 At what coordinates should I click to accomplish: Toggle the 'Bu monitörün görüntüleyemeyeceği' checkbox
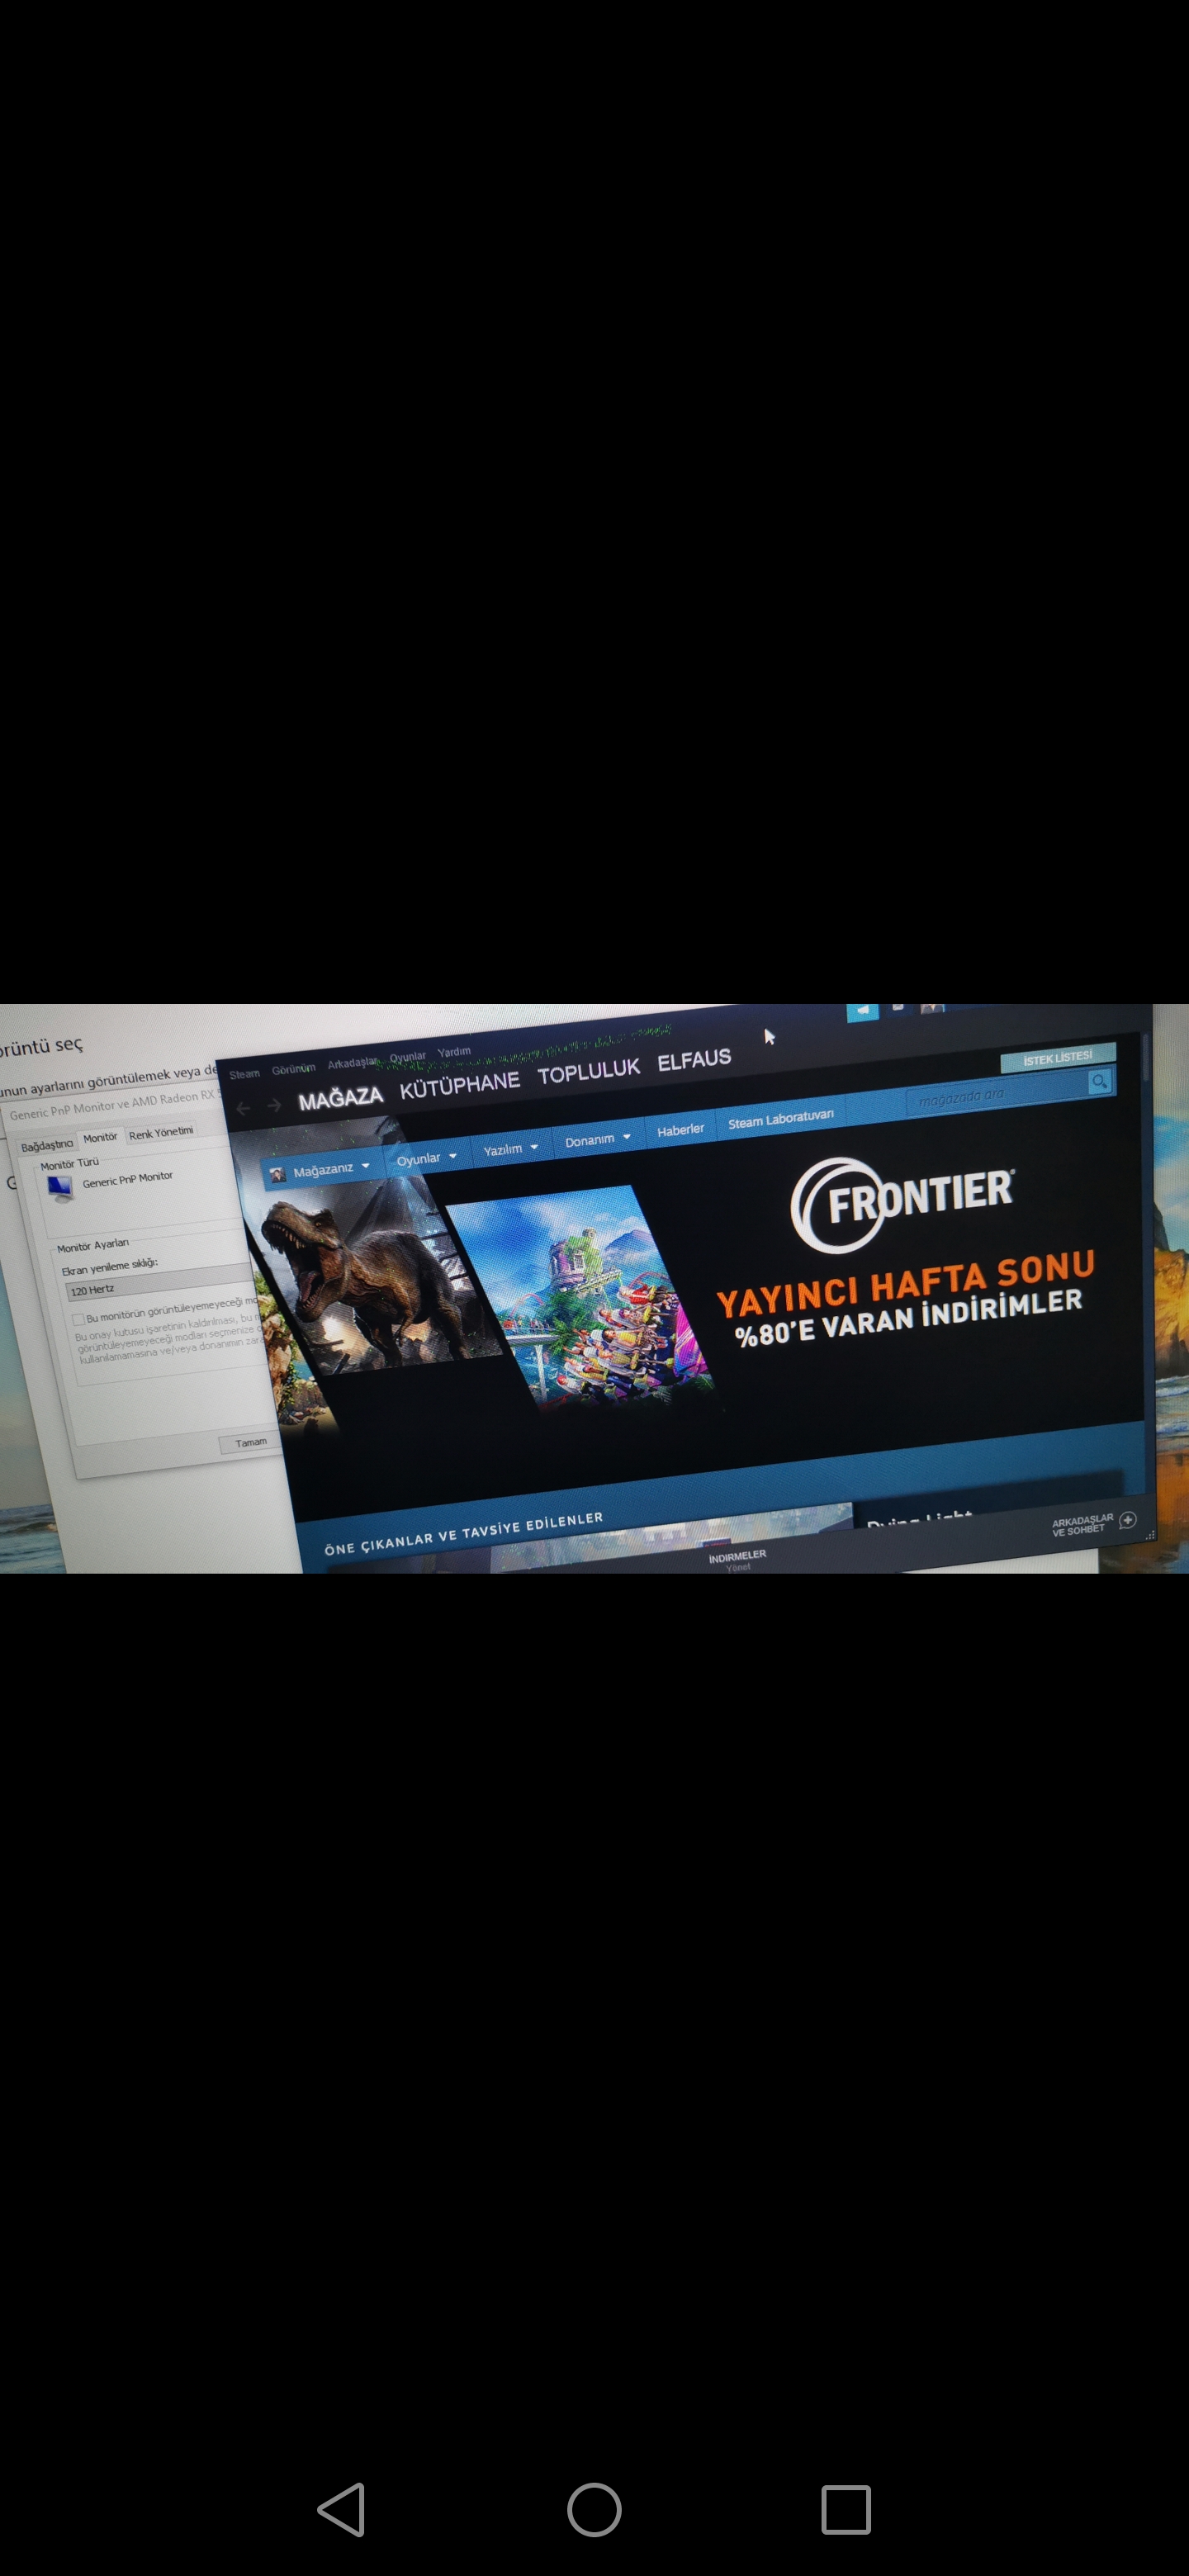[78, 1320]
